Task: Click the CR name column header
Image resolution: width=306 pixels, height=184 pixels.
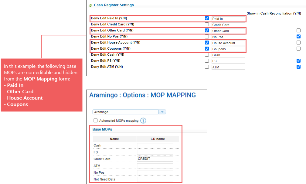Action: [x=158, y=139]
